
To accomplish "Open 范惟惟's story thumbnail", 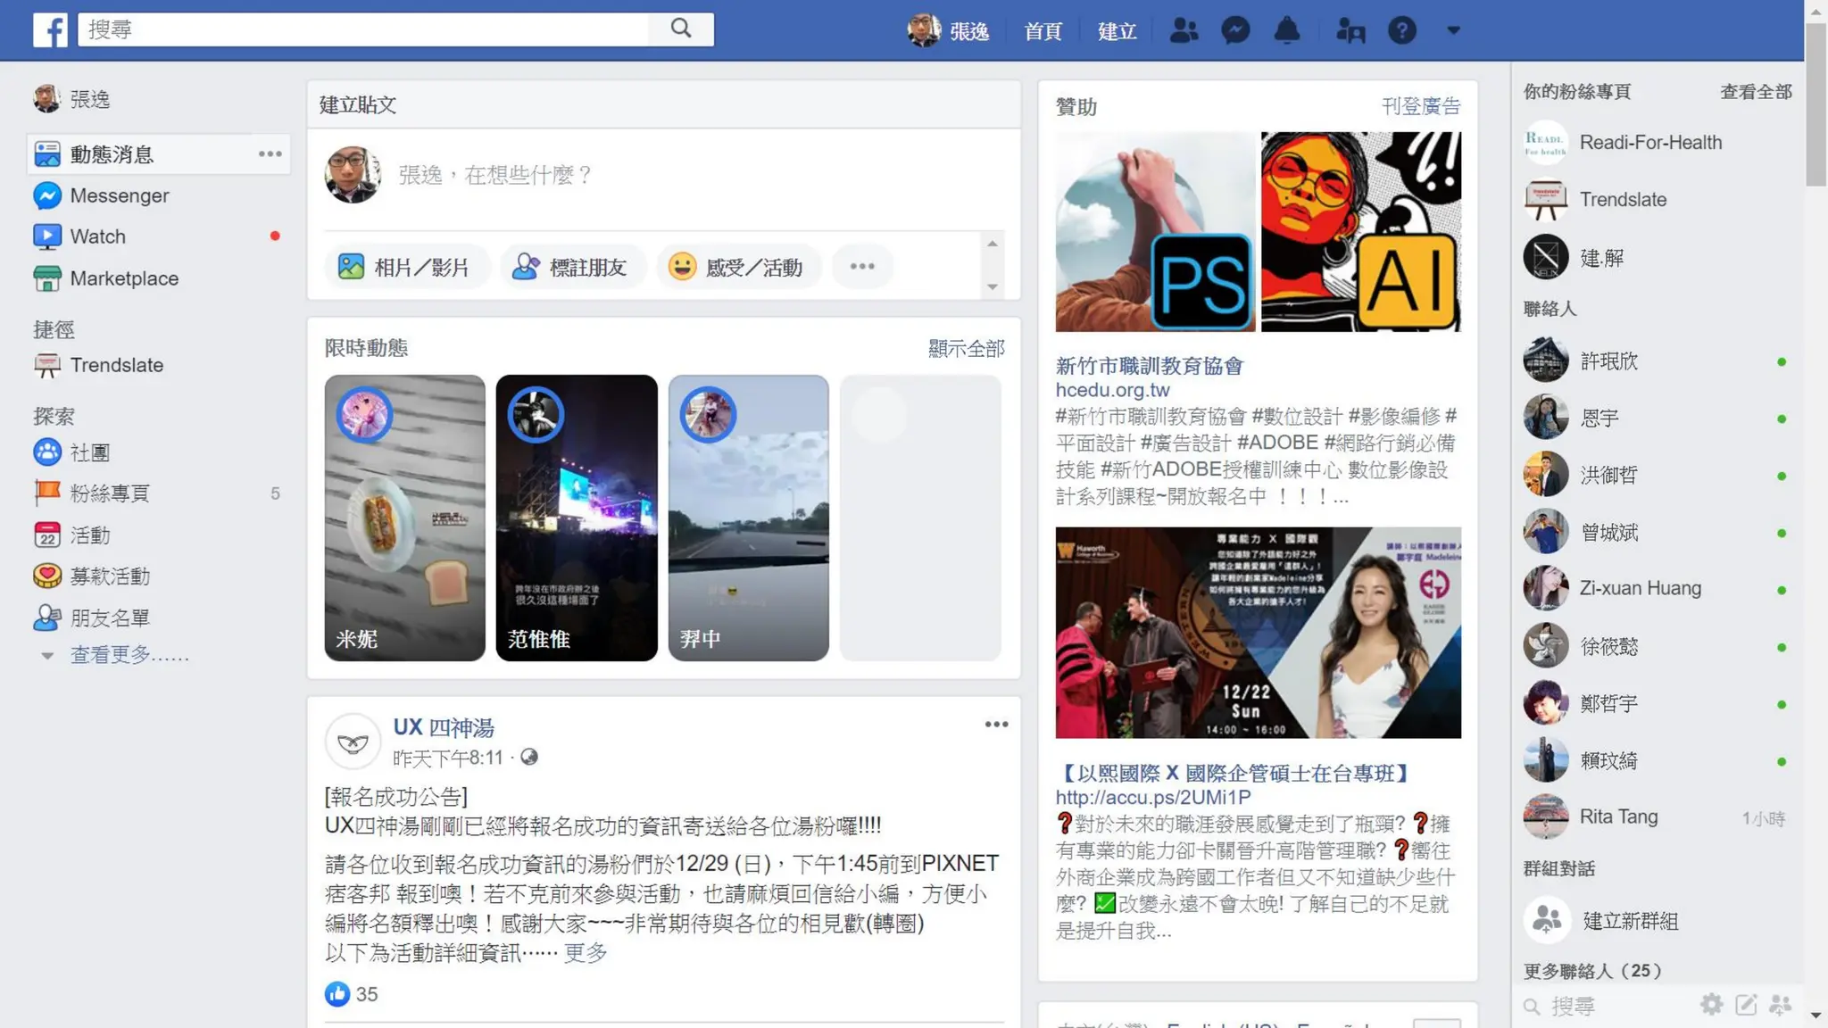I will pos(577,518).
